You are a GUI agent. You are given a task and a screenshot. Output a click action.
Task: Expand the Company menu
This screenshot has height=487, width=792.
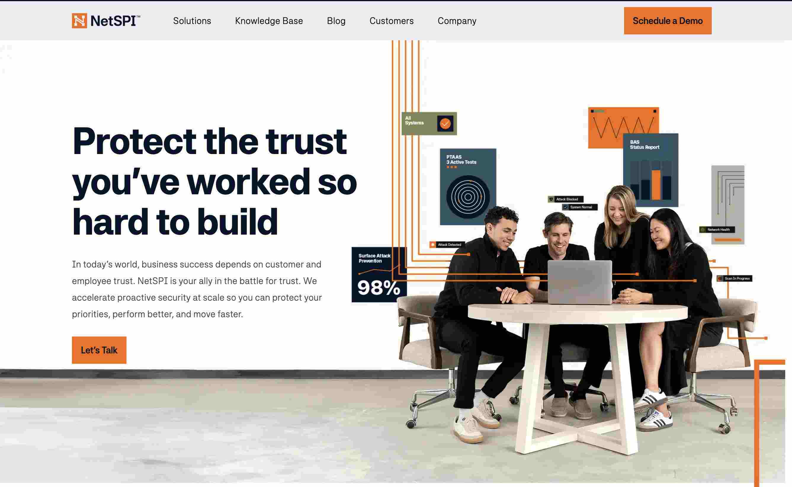(x=457, y=21)
